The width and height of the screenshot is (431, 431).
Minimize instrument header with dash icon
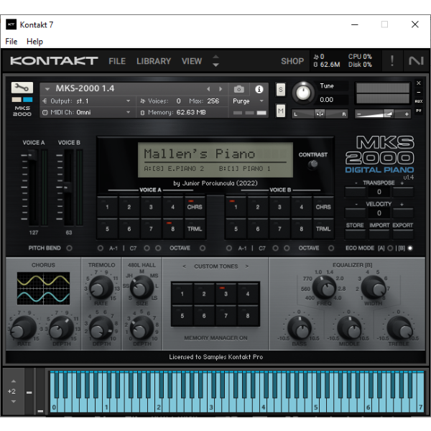coord(418,92)
